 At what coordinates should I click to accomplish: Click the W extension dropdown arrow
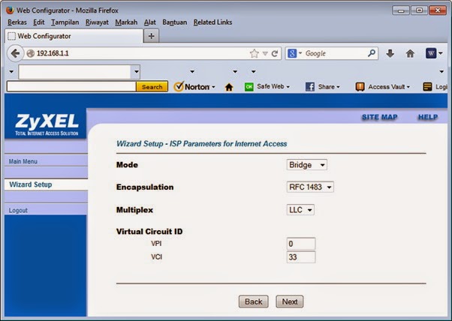[441, 53]
